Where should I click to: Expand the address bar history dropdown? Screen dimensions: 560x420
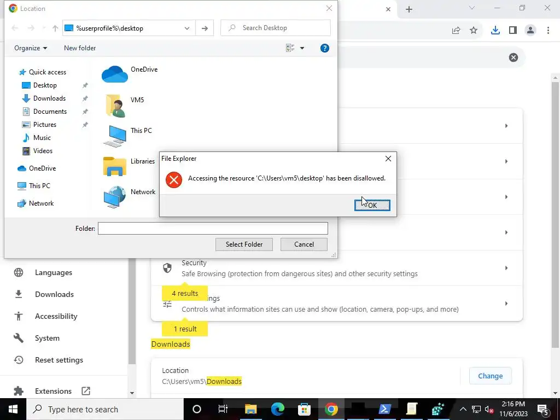(187, 28)
